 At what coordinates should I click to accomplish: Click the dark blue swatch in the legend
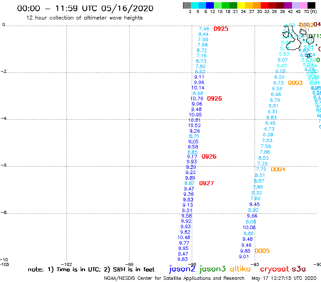coord(210,6)
